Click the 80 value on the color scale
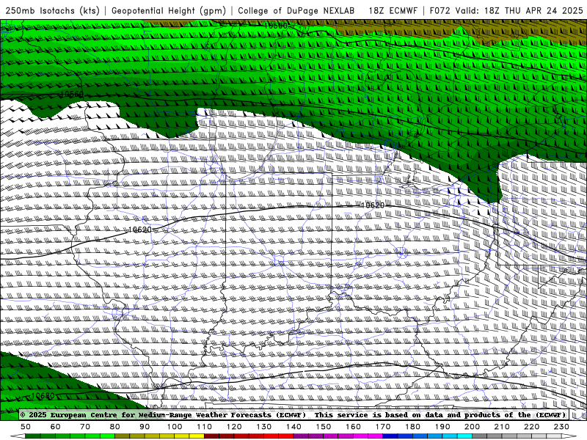The width and height of the screenshot is (587, 440). 115,427
